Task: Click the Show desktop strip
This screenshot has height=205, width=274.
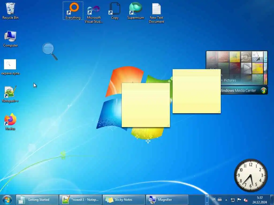Action: 272,200
